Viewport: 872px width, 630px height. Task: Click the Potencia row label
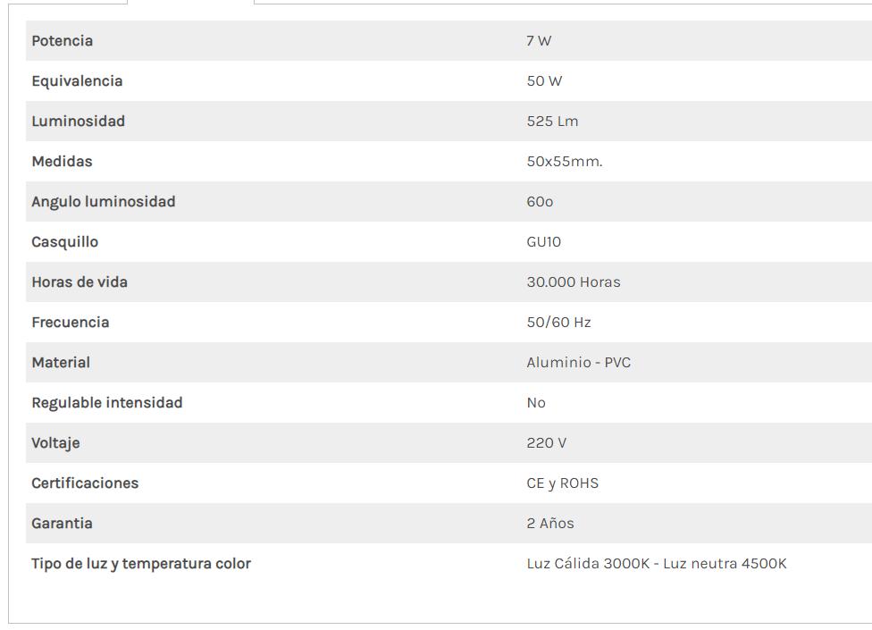coord(62,41)
